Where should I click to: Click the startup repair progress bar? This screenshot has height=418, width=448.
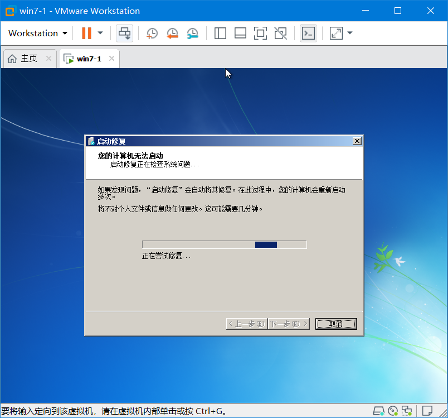225,244
